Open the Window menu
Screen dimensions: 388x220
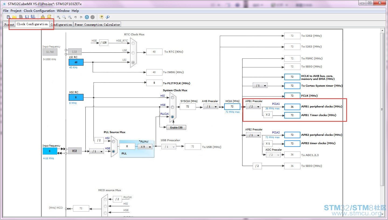pos(63,11)
